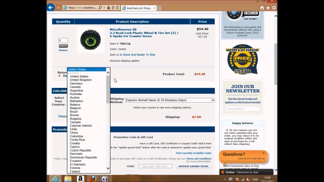The width and height of the screenshot is (324, 182).
Task: Select Ecuador in the country list
Action: (x=76, y=161)
